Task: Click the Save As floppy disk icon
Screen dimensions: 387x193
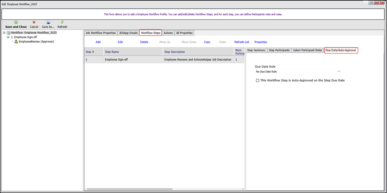Action: (x=48, y=22)
